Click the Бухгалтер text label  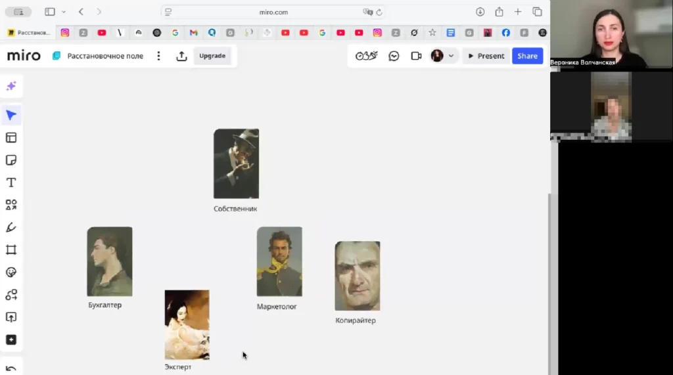click(x=104, y=305)
